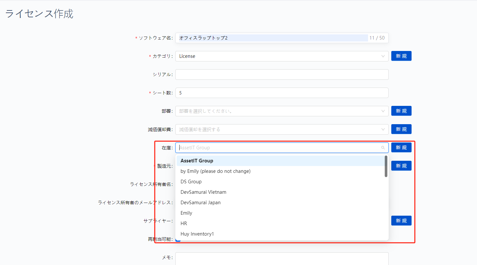The image size is (477, 265).
Task: Pick DevSamurai Vietnam from dropdown list
Action: 203,192
